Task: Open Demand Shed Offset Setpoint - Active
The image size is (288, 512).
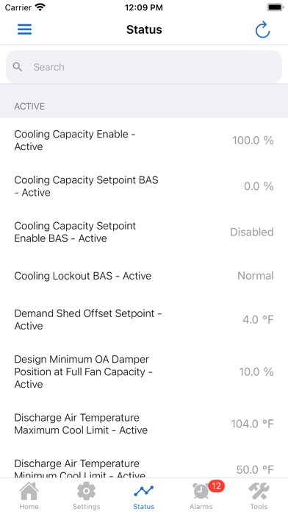Action: (x=144, y=319)
